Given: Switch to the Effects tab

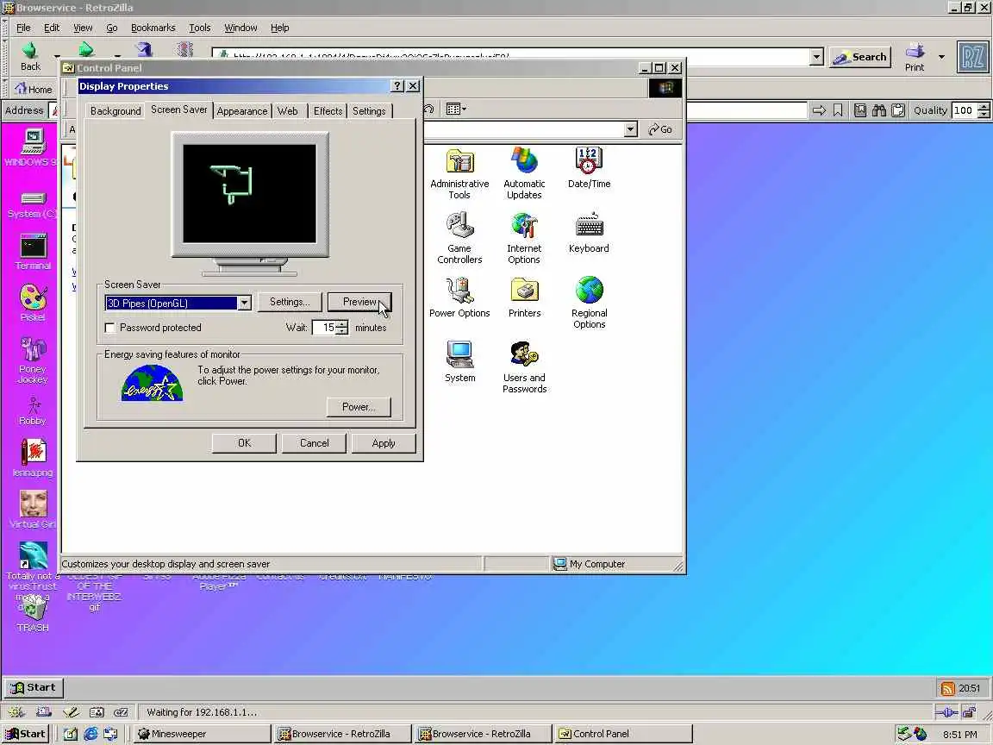Looking at the screenshot, I should tap(328, 111).
